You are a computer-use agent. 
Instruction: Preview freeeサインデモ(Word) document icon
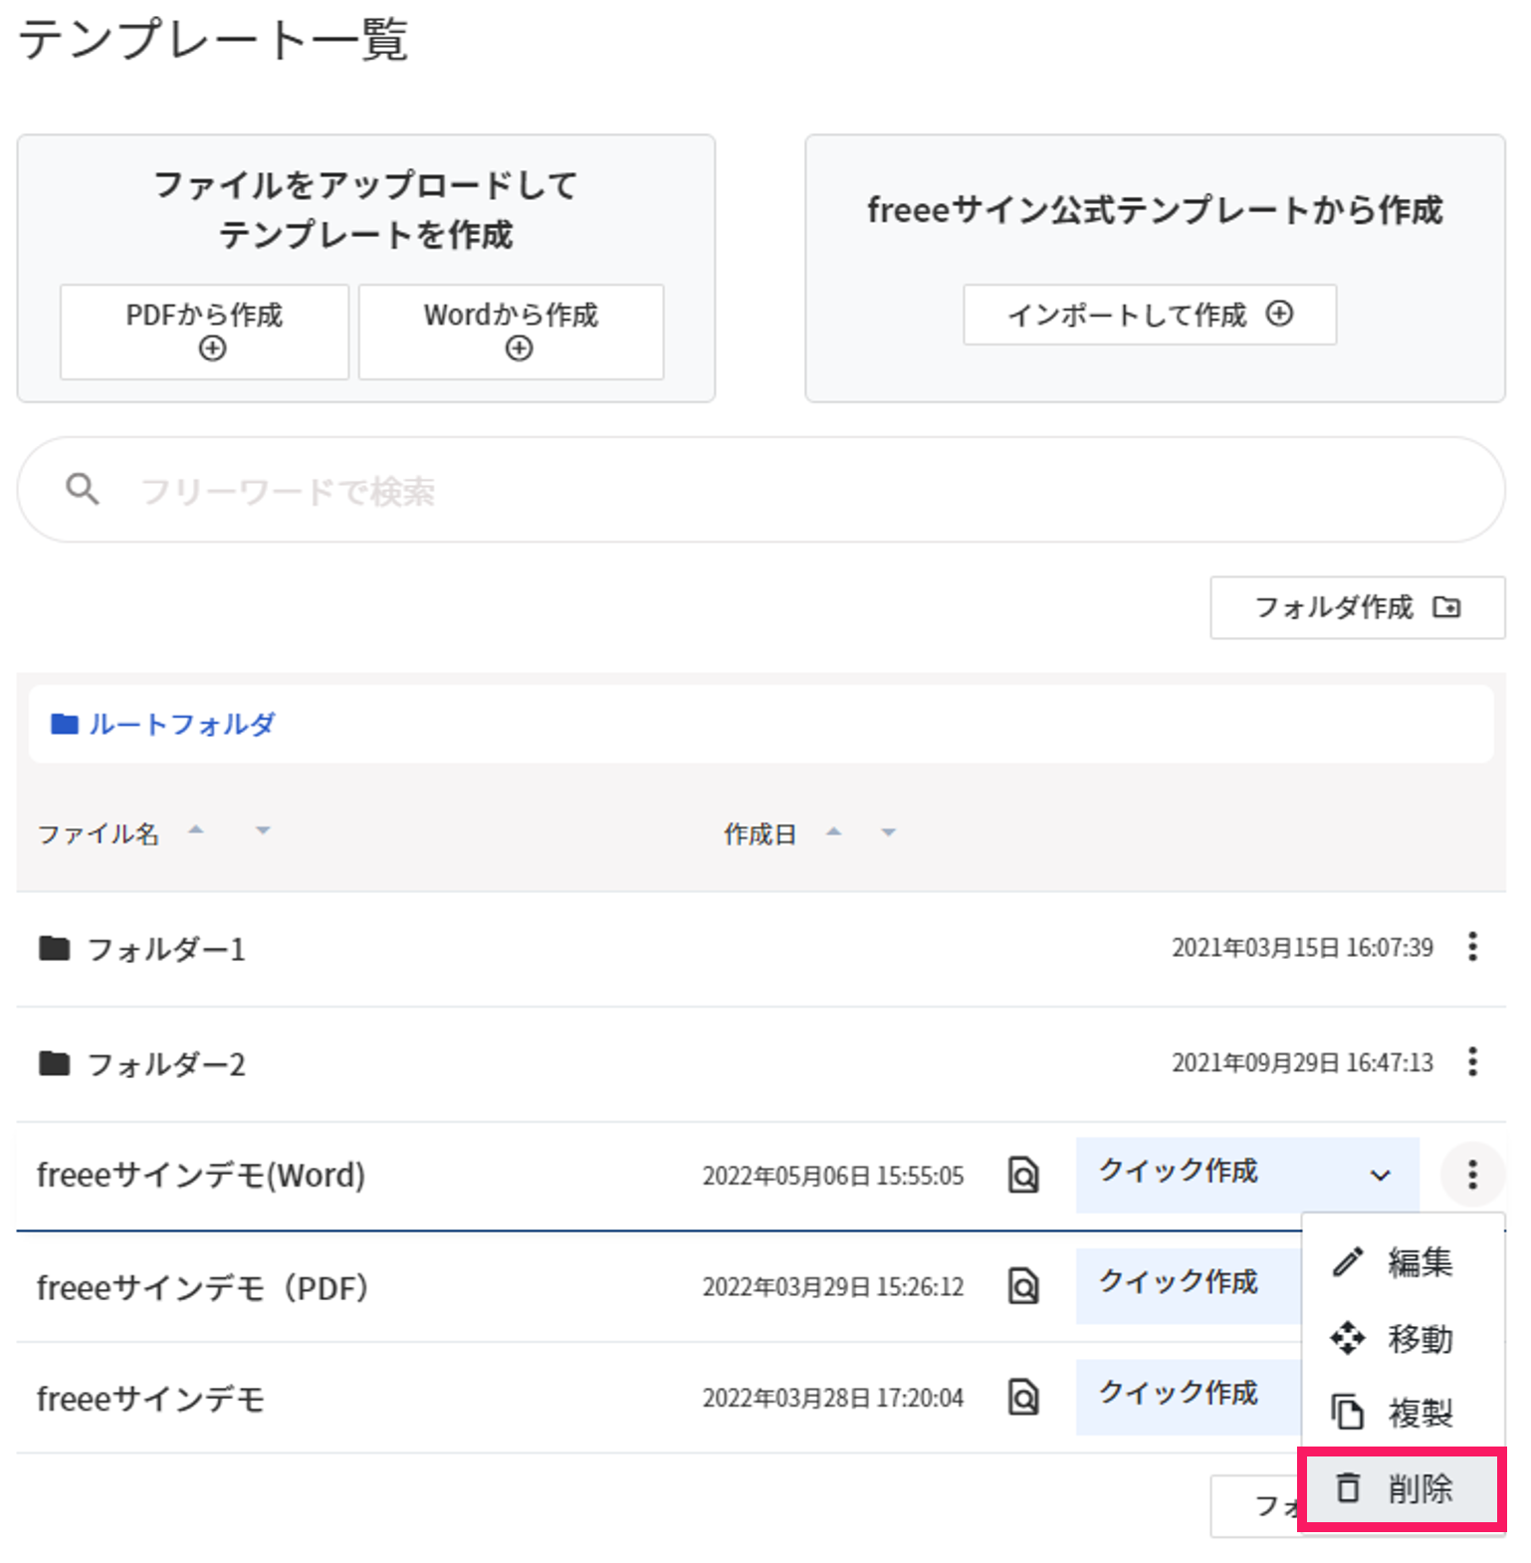point(1023,1175)
